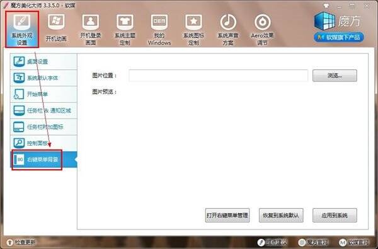Click the 应用到系统 button
This screenshot has width=378, height=249.
pos(335,215)
